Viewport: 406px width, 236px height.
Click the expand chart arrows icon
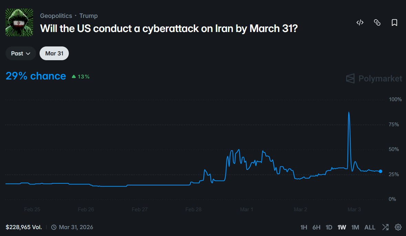tap(385, 227)
